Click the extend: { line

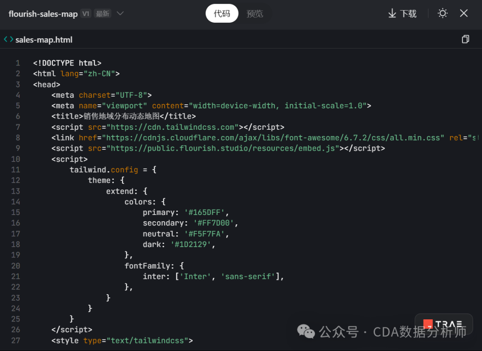tap(127, 191)
